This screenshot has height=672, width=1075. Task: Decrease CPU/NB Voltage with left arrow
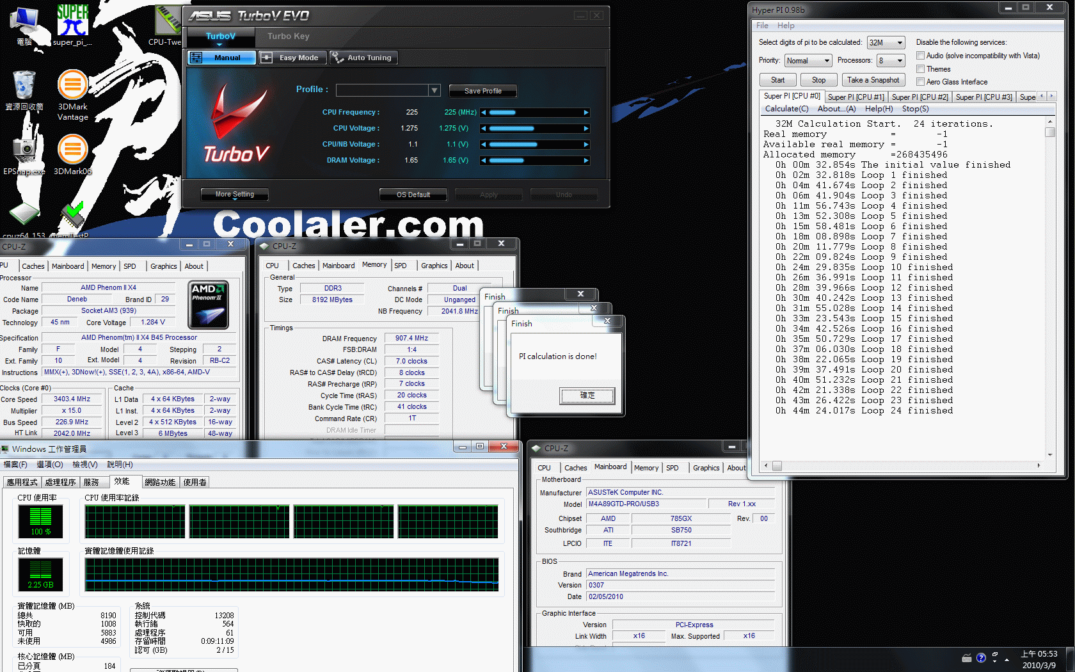point(484,145)
